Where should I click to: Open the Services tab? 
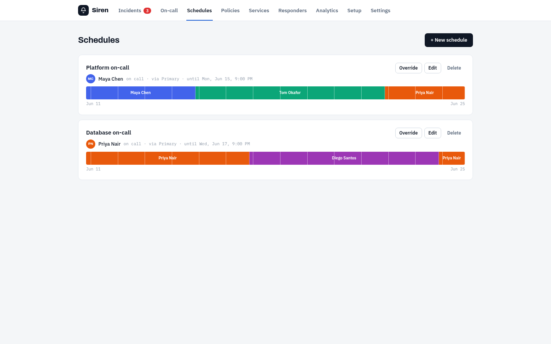(x=259, y=11)
